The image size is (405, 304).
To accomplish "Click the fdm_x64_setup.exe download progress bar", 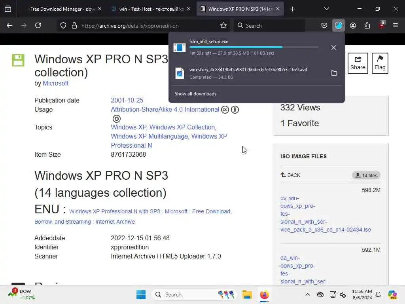I will click(x=254, y=47).
